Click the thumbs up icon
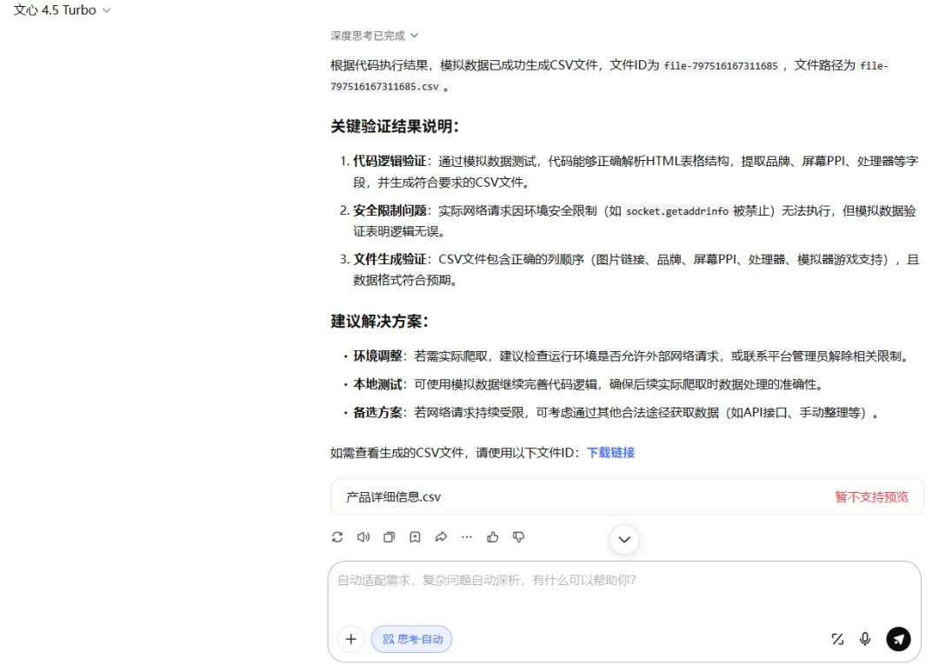The width and height of the screenshot is (939, 665). 493,537
